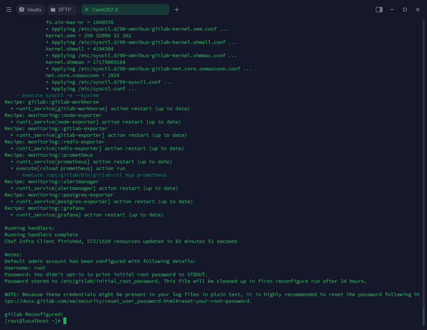Viewport: 427px width, 330px height.
Task: Click 'net.core.somaxconn = 1024' line
Action: click(x=83, y=75)
